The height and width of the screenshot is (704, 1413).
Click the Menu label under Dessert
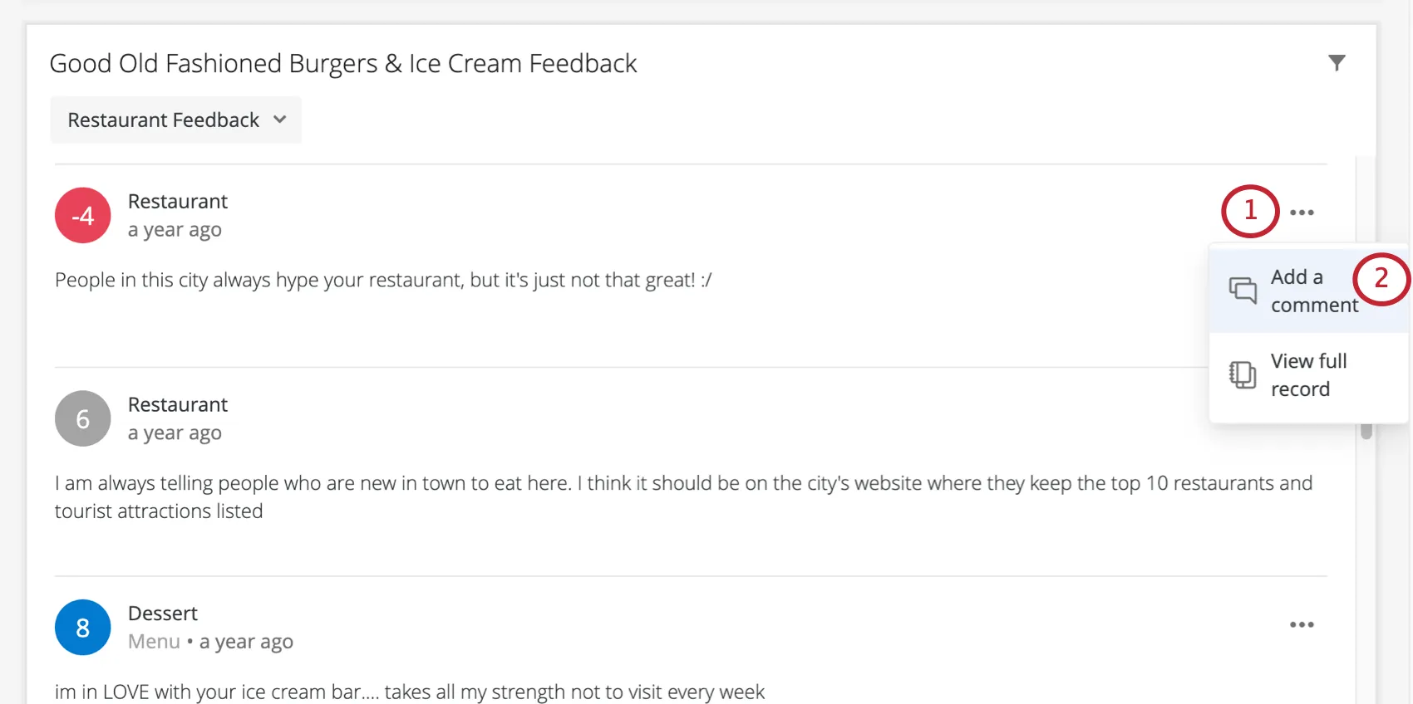pyautogui.click(x=154, y=641)
